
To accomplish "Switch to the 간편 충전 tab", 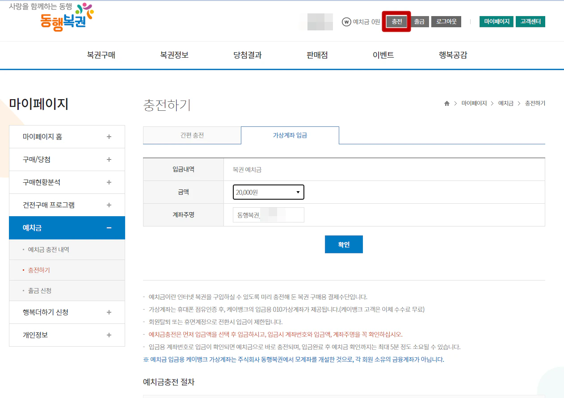I will pos(191,135).
